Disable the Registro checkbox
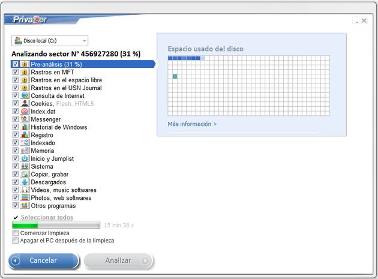The image size is (378, 279). coord(16,135)
